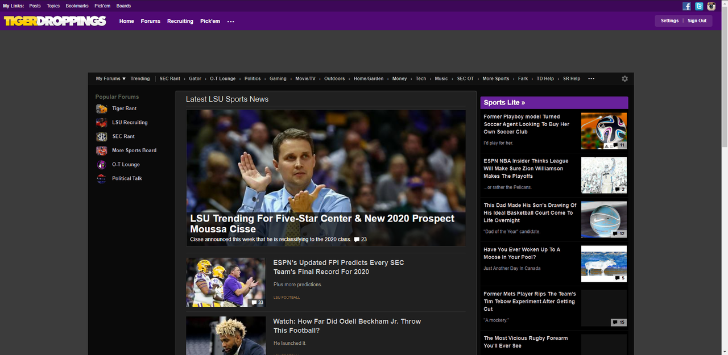Image resolution: width=728 pixels, height=355 pixels.
Task: Open the top navigation more dots menu
Action: point(230,22)
